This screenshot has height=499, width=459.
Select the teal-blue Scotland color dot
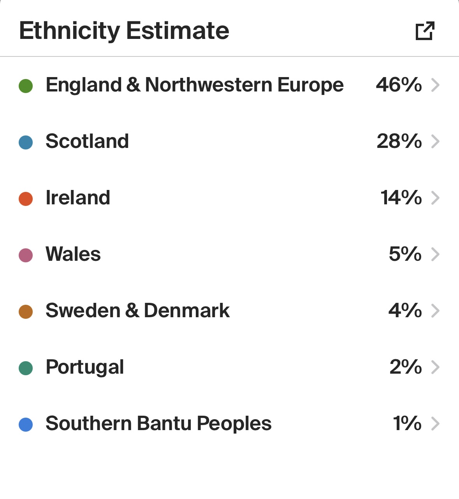pos(26,142)
